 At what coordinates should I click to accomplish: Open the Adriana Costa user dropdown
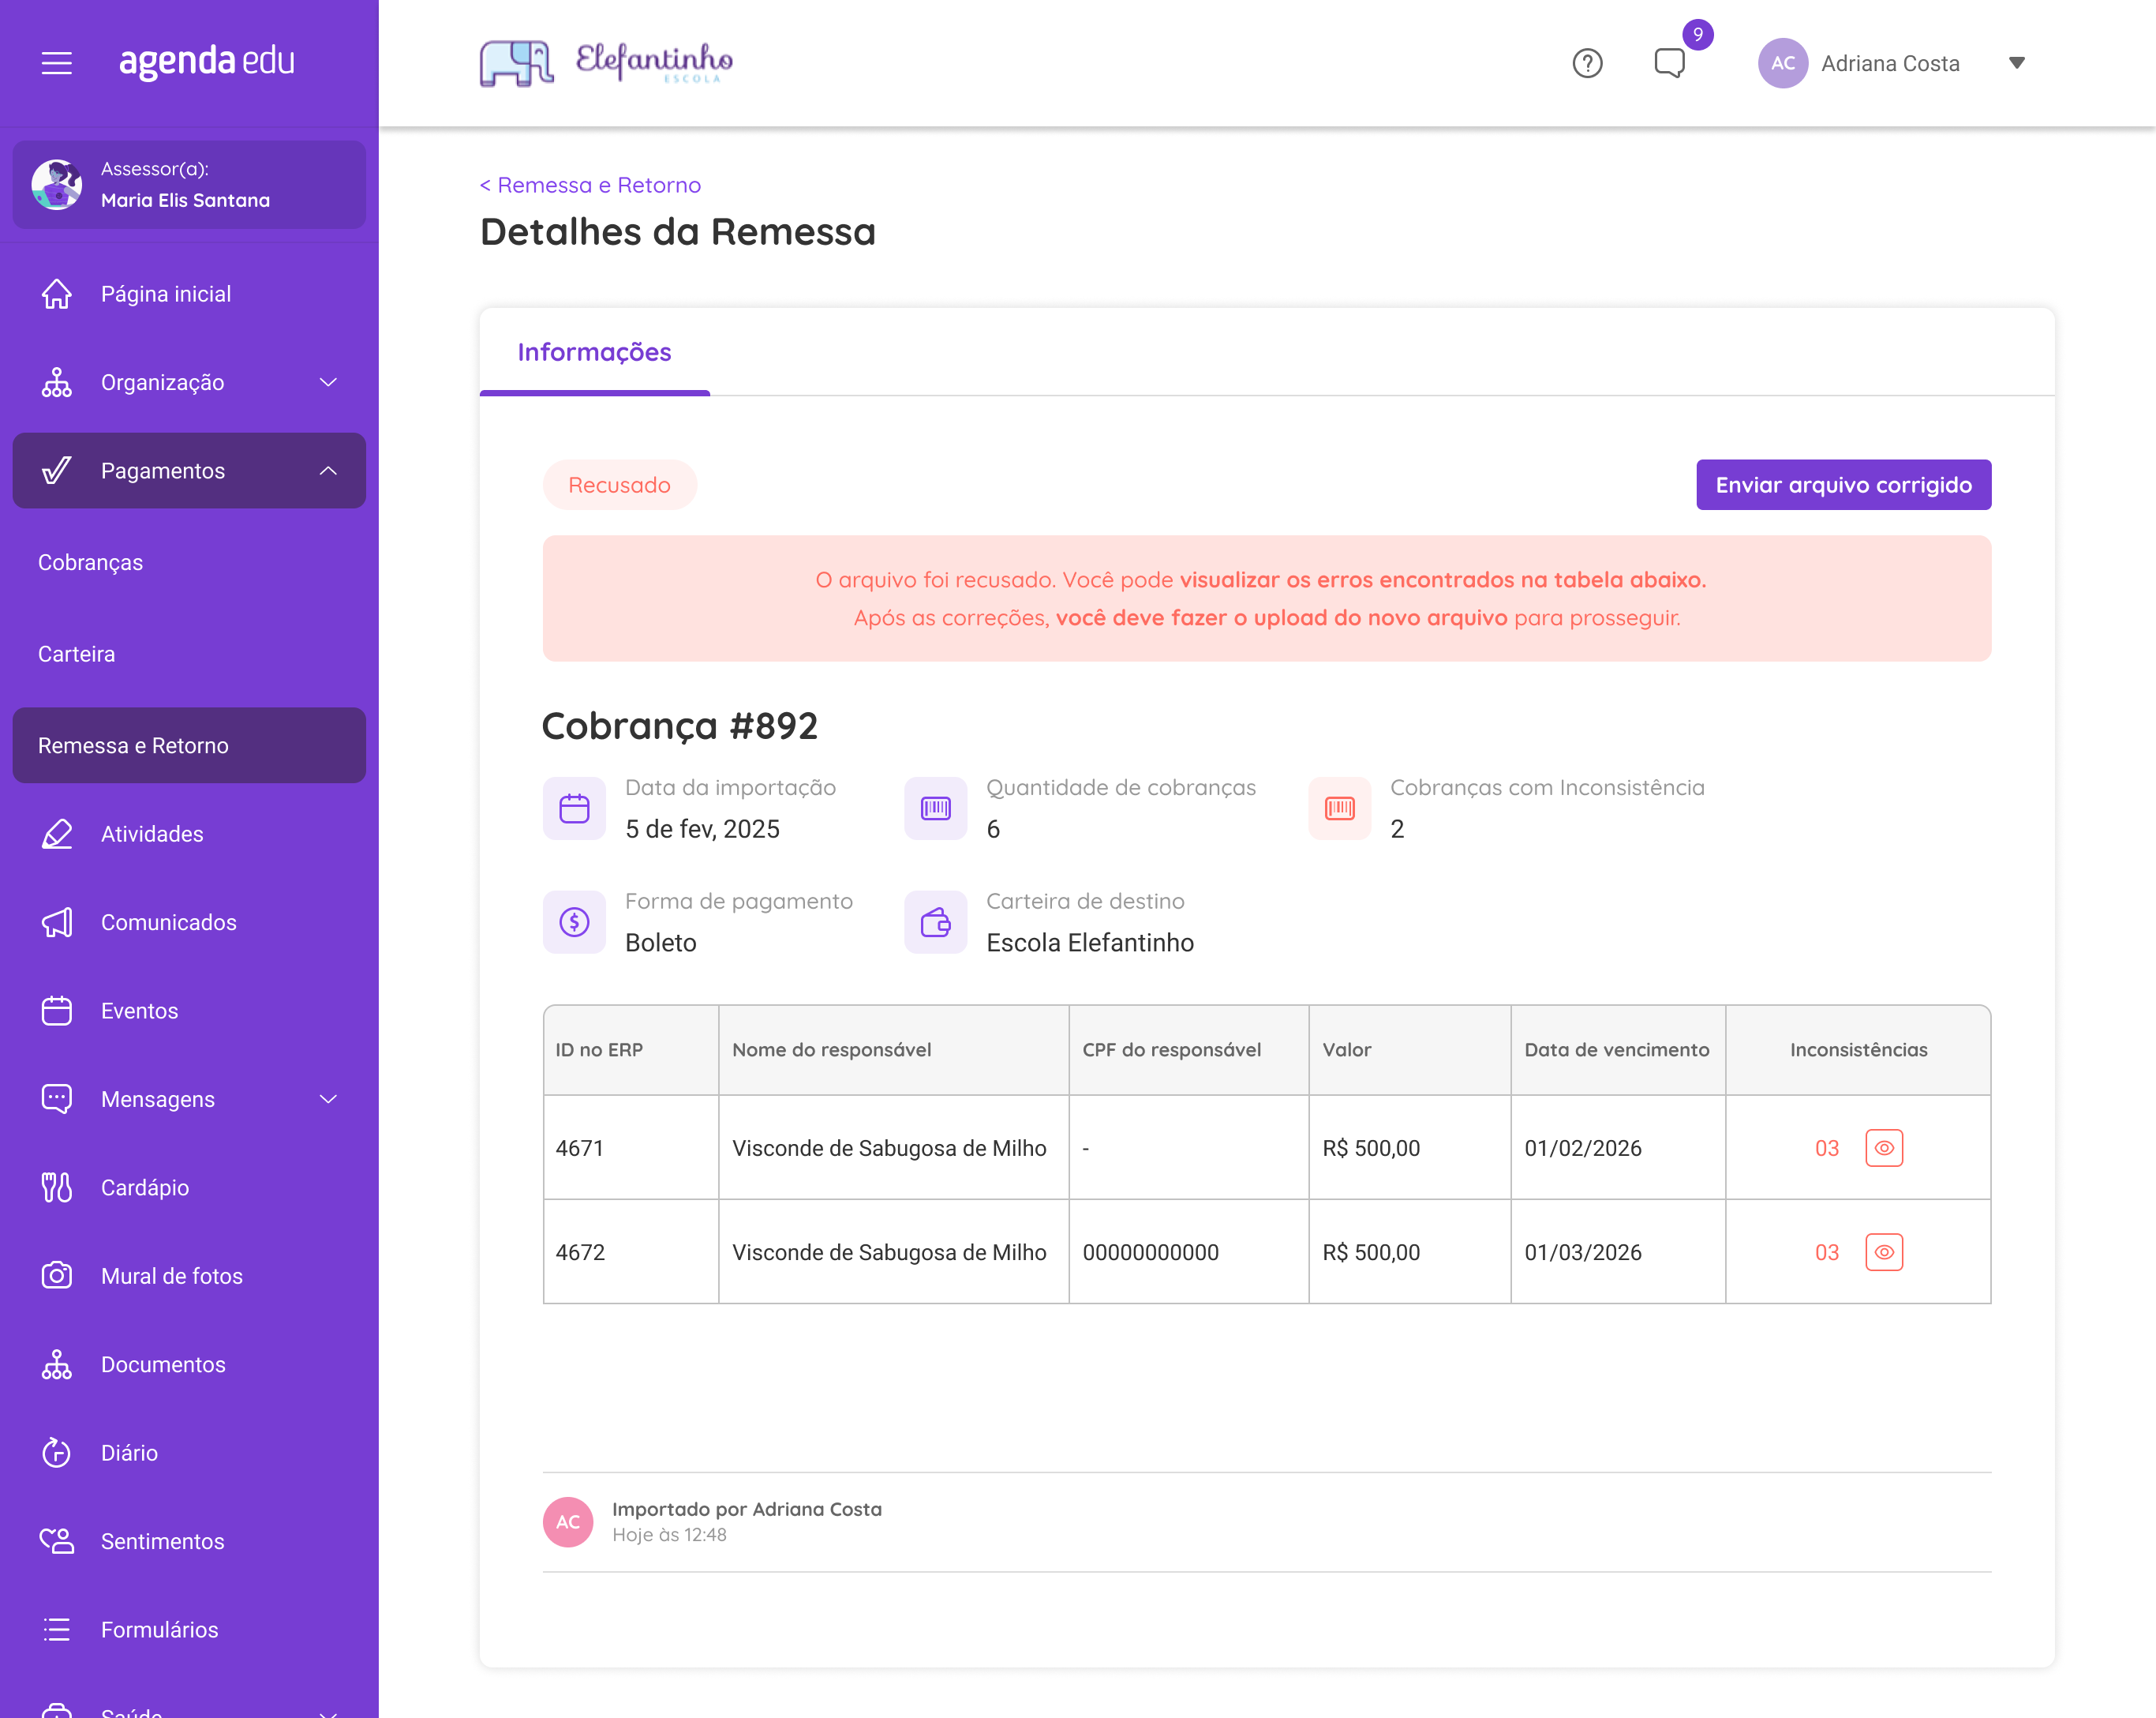coord(2016,63)
